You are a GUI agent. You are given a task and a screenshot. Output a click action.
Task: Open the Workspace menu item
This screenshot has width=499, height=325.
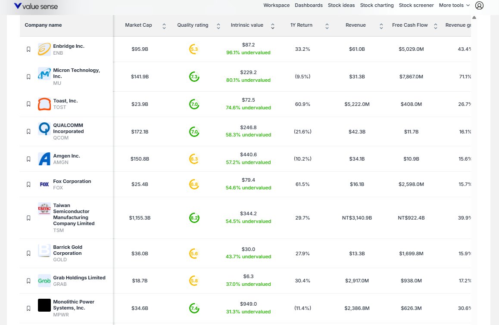pos(277,6)
